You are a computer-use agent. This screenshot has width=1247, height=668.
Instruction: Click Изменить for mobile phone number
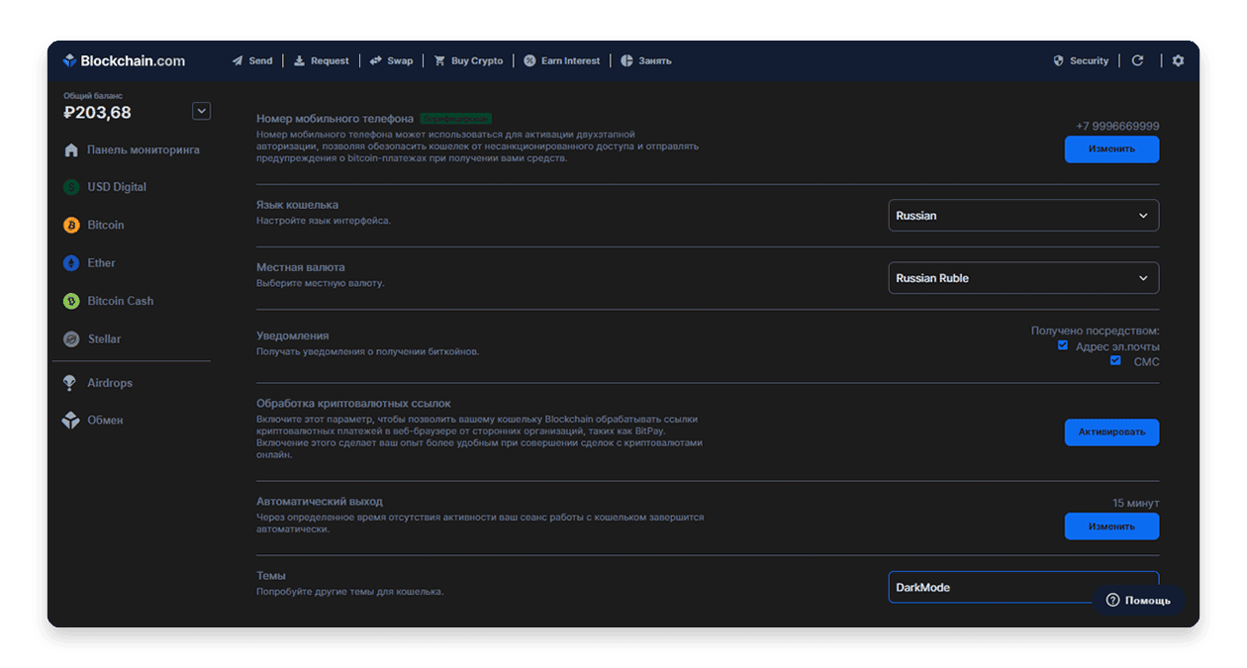1111,149
